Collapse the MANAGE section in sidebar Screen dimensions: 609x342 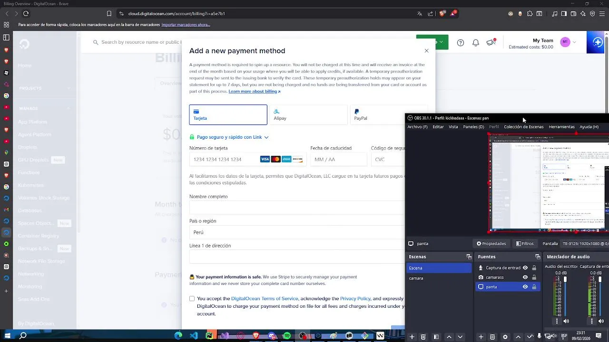[69, 108]
